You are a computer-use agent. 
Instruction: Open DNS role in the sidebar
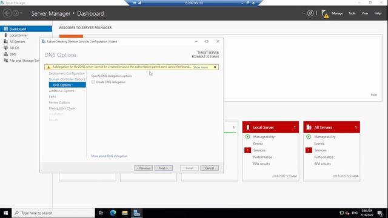13,54
